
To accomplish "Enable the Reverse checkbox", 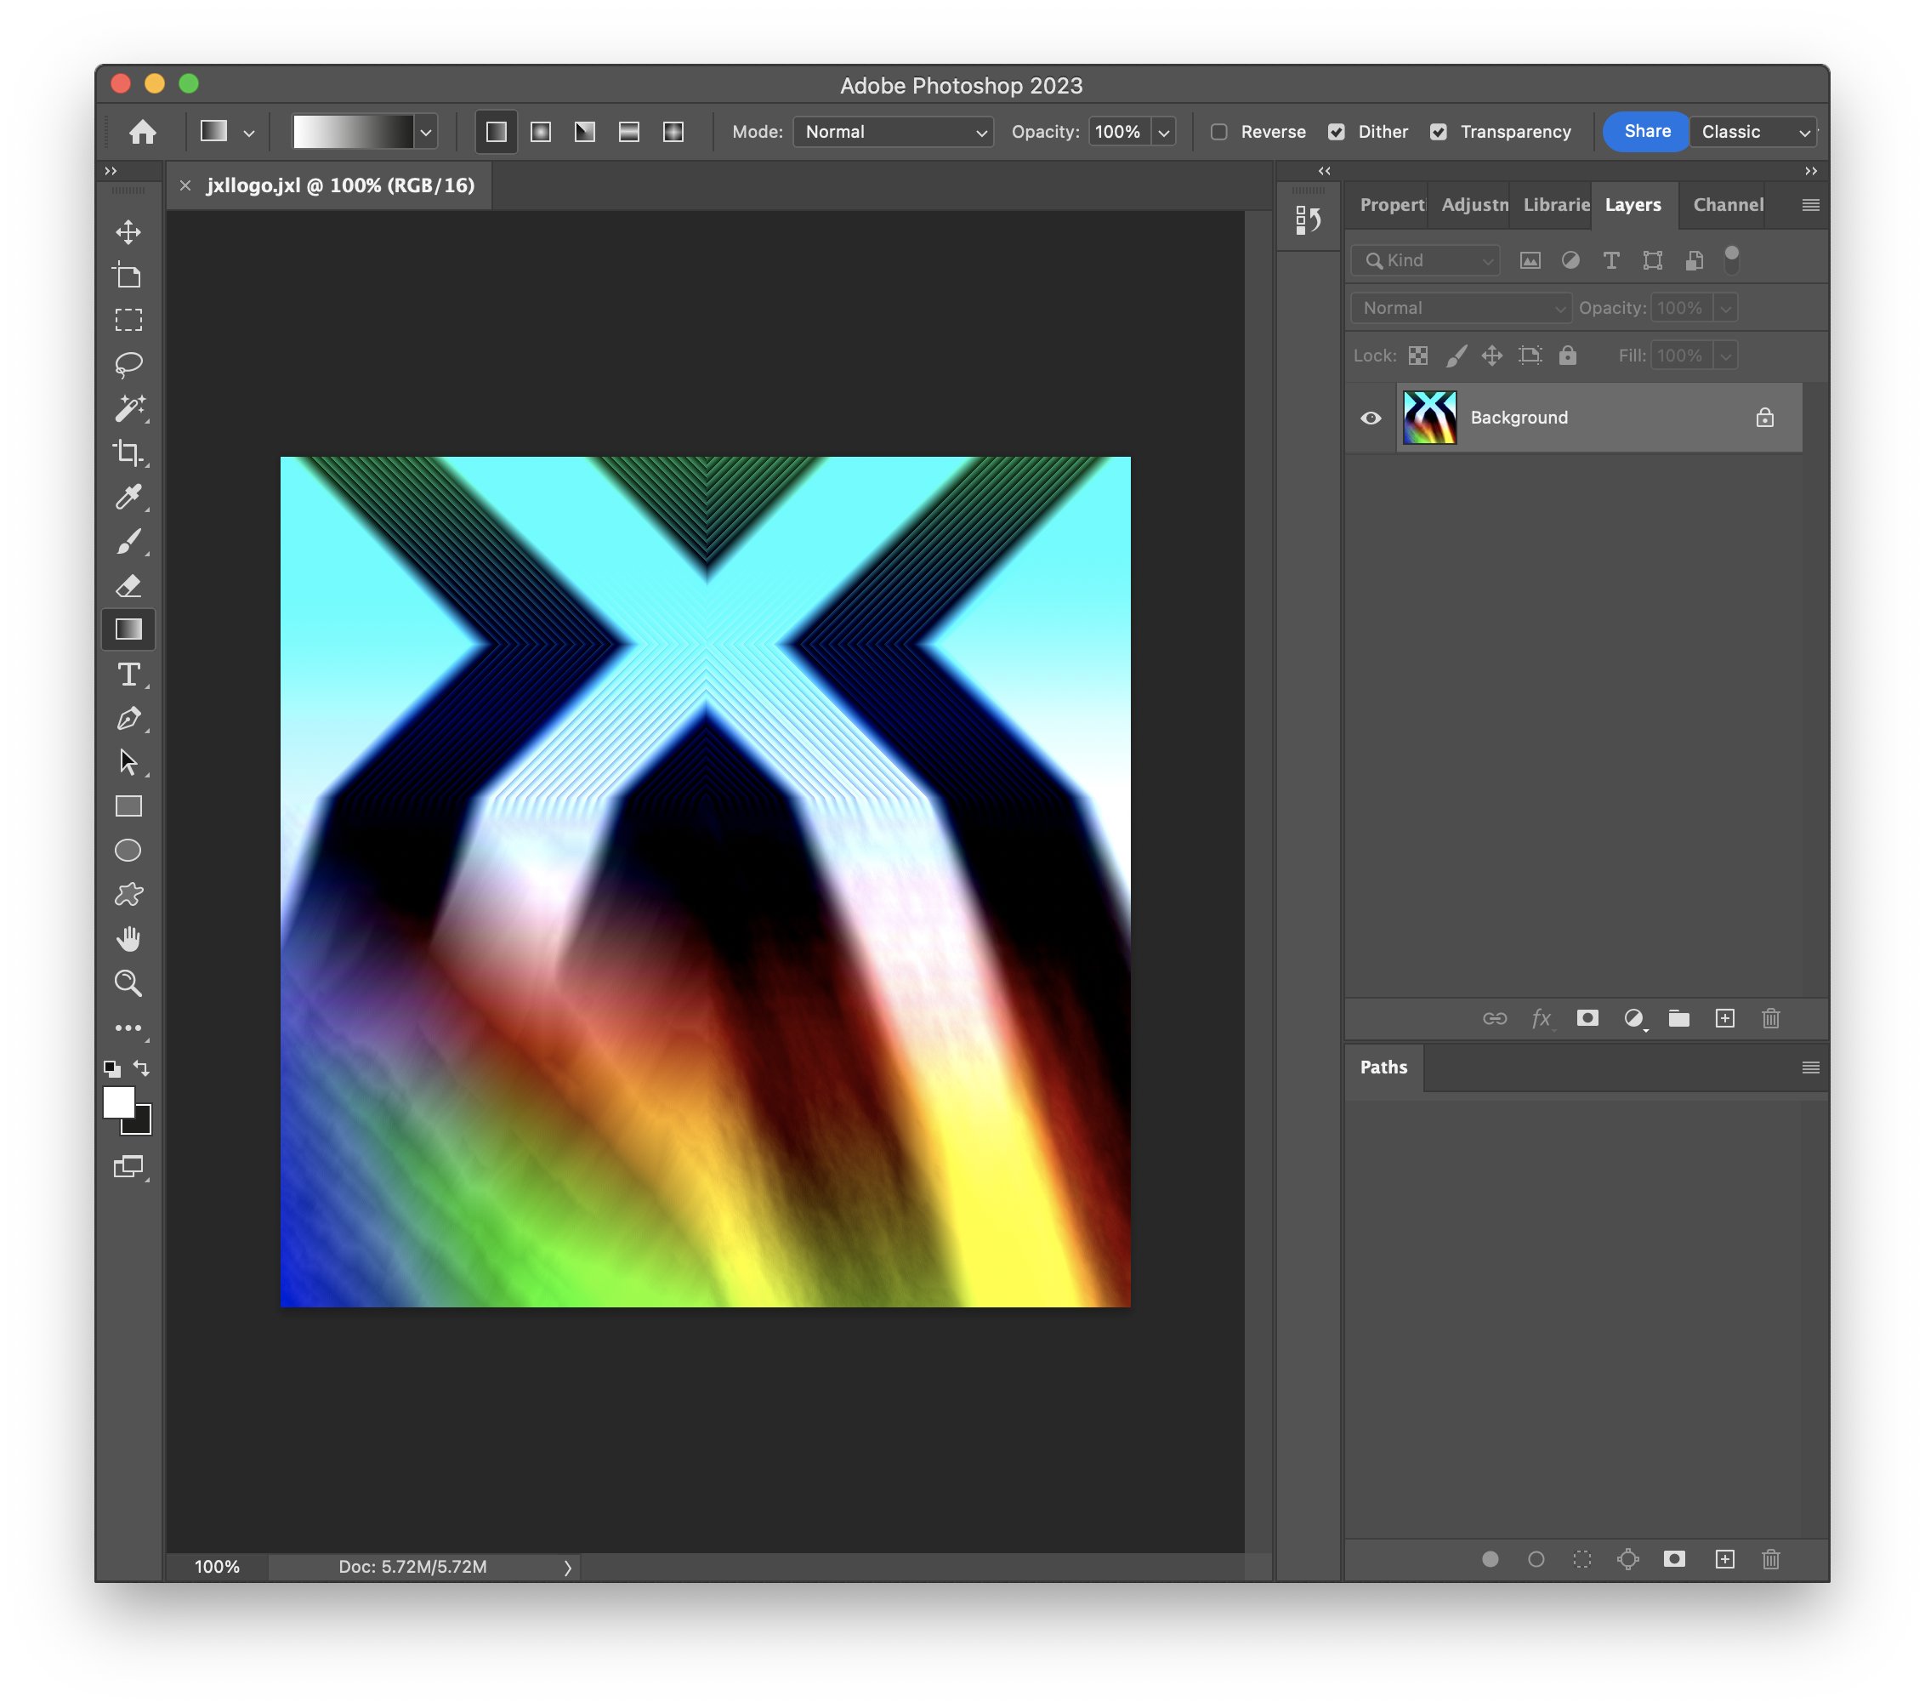I will pos(1218,132).
